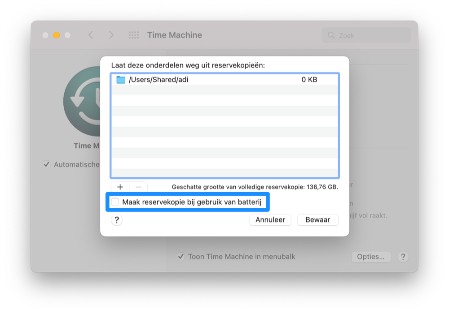Image resolution: width=449 pixels, height=313 pixels.
Task: Add an excluded item with plus button
Action: 120,187
